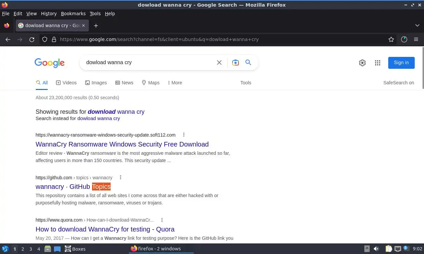Reload the current page
The image size is (424, 254).
(x=32, y=39)
